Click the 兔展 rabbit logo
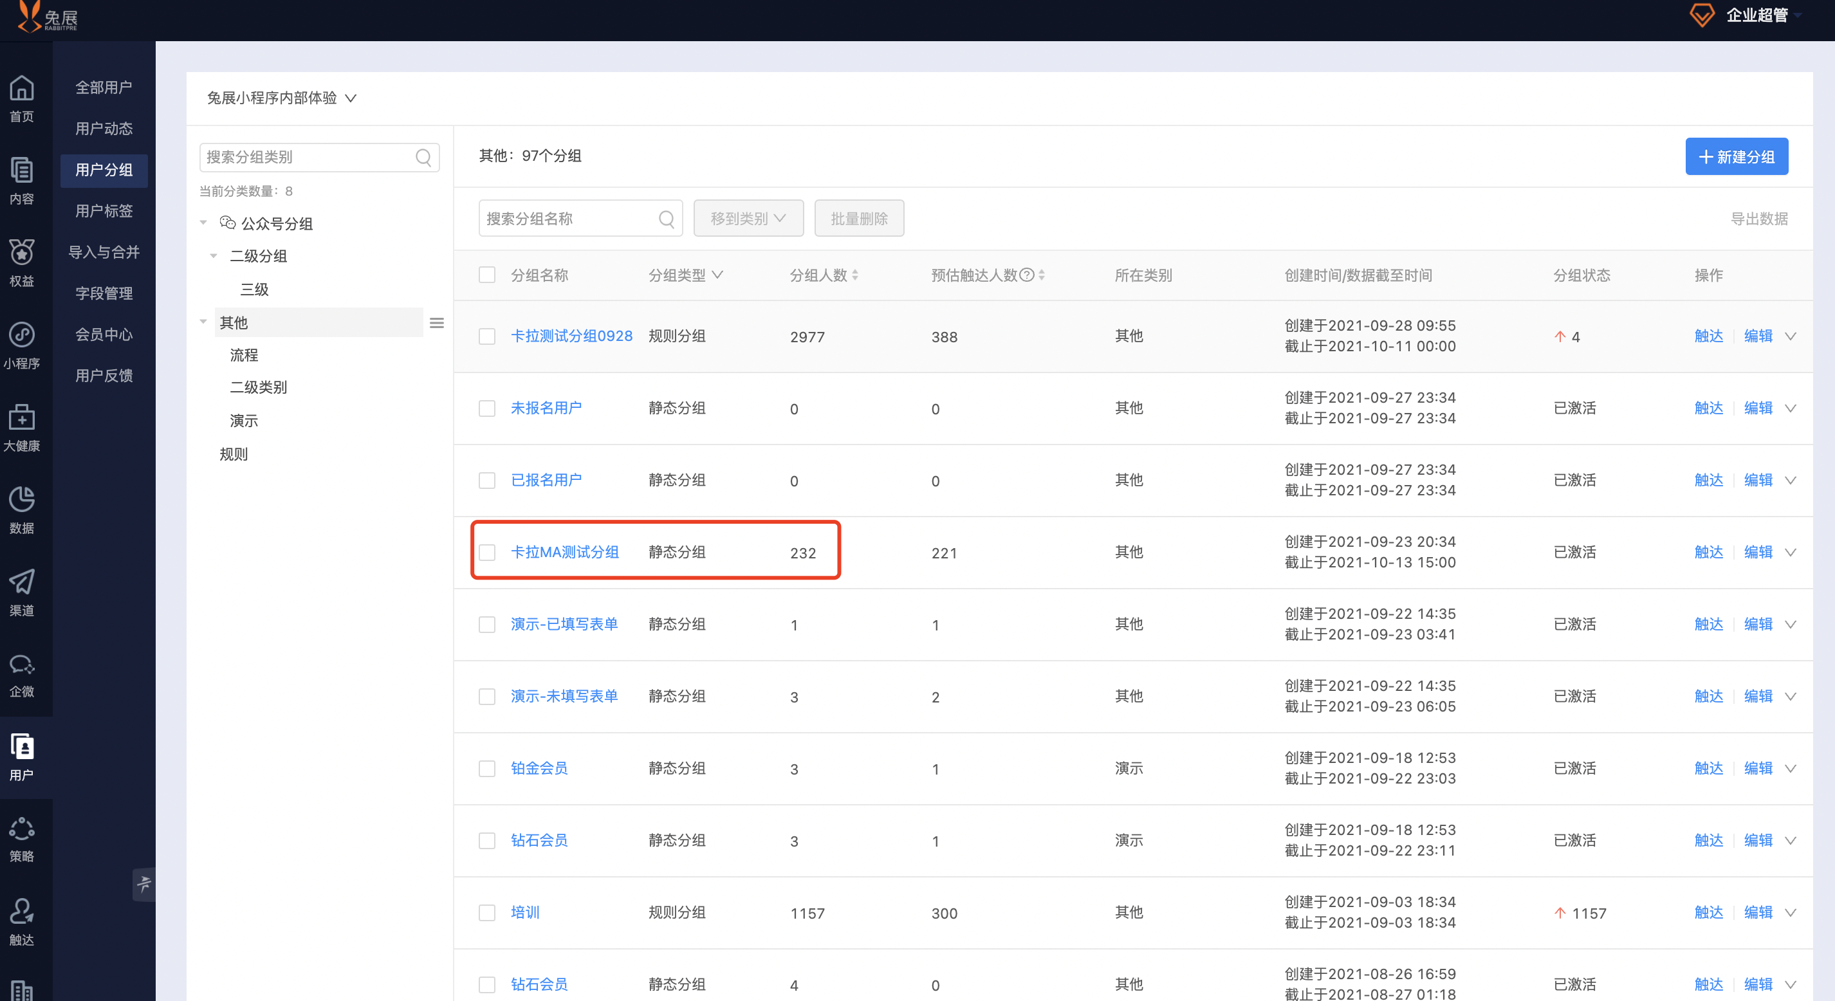 tap(48, 17)
